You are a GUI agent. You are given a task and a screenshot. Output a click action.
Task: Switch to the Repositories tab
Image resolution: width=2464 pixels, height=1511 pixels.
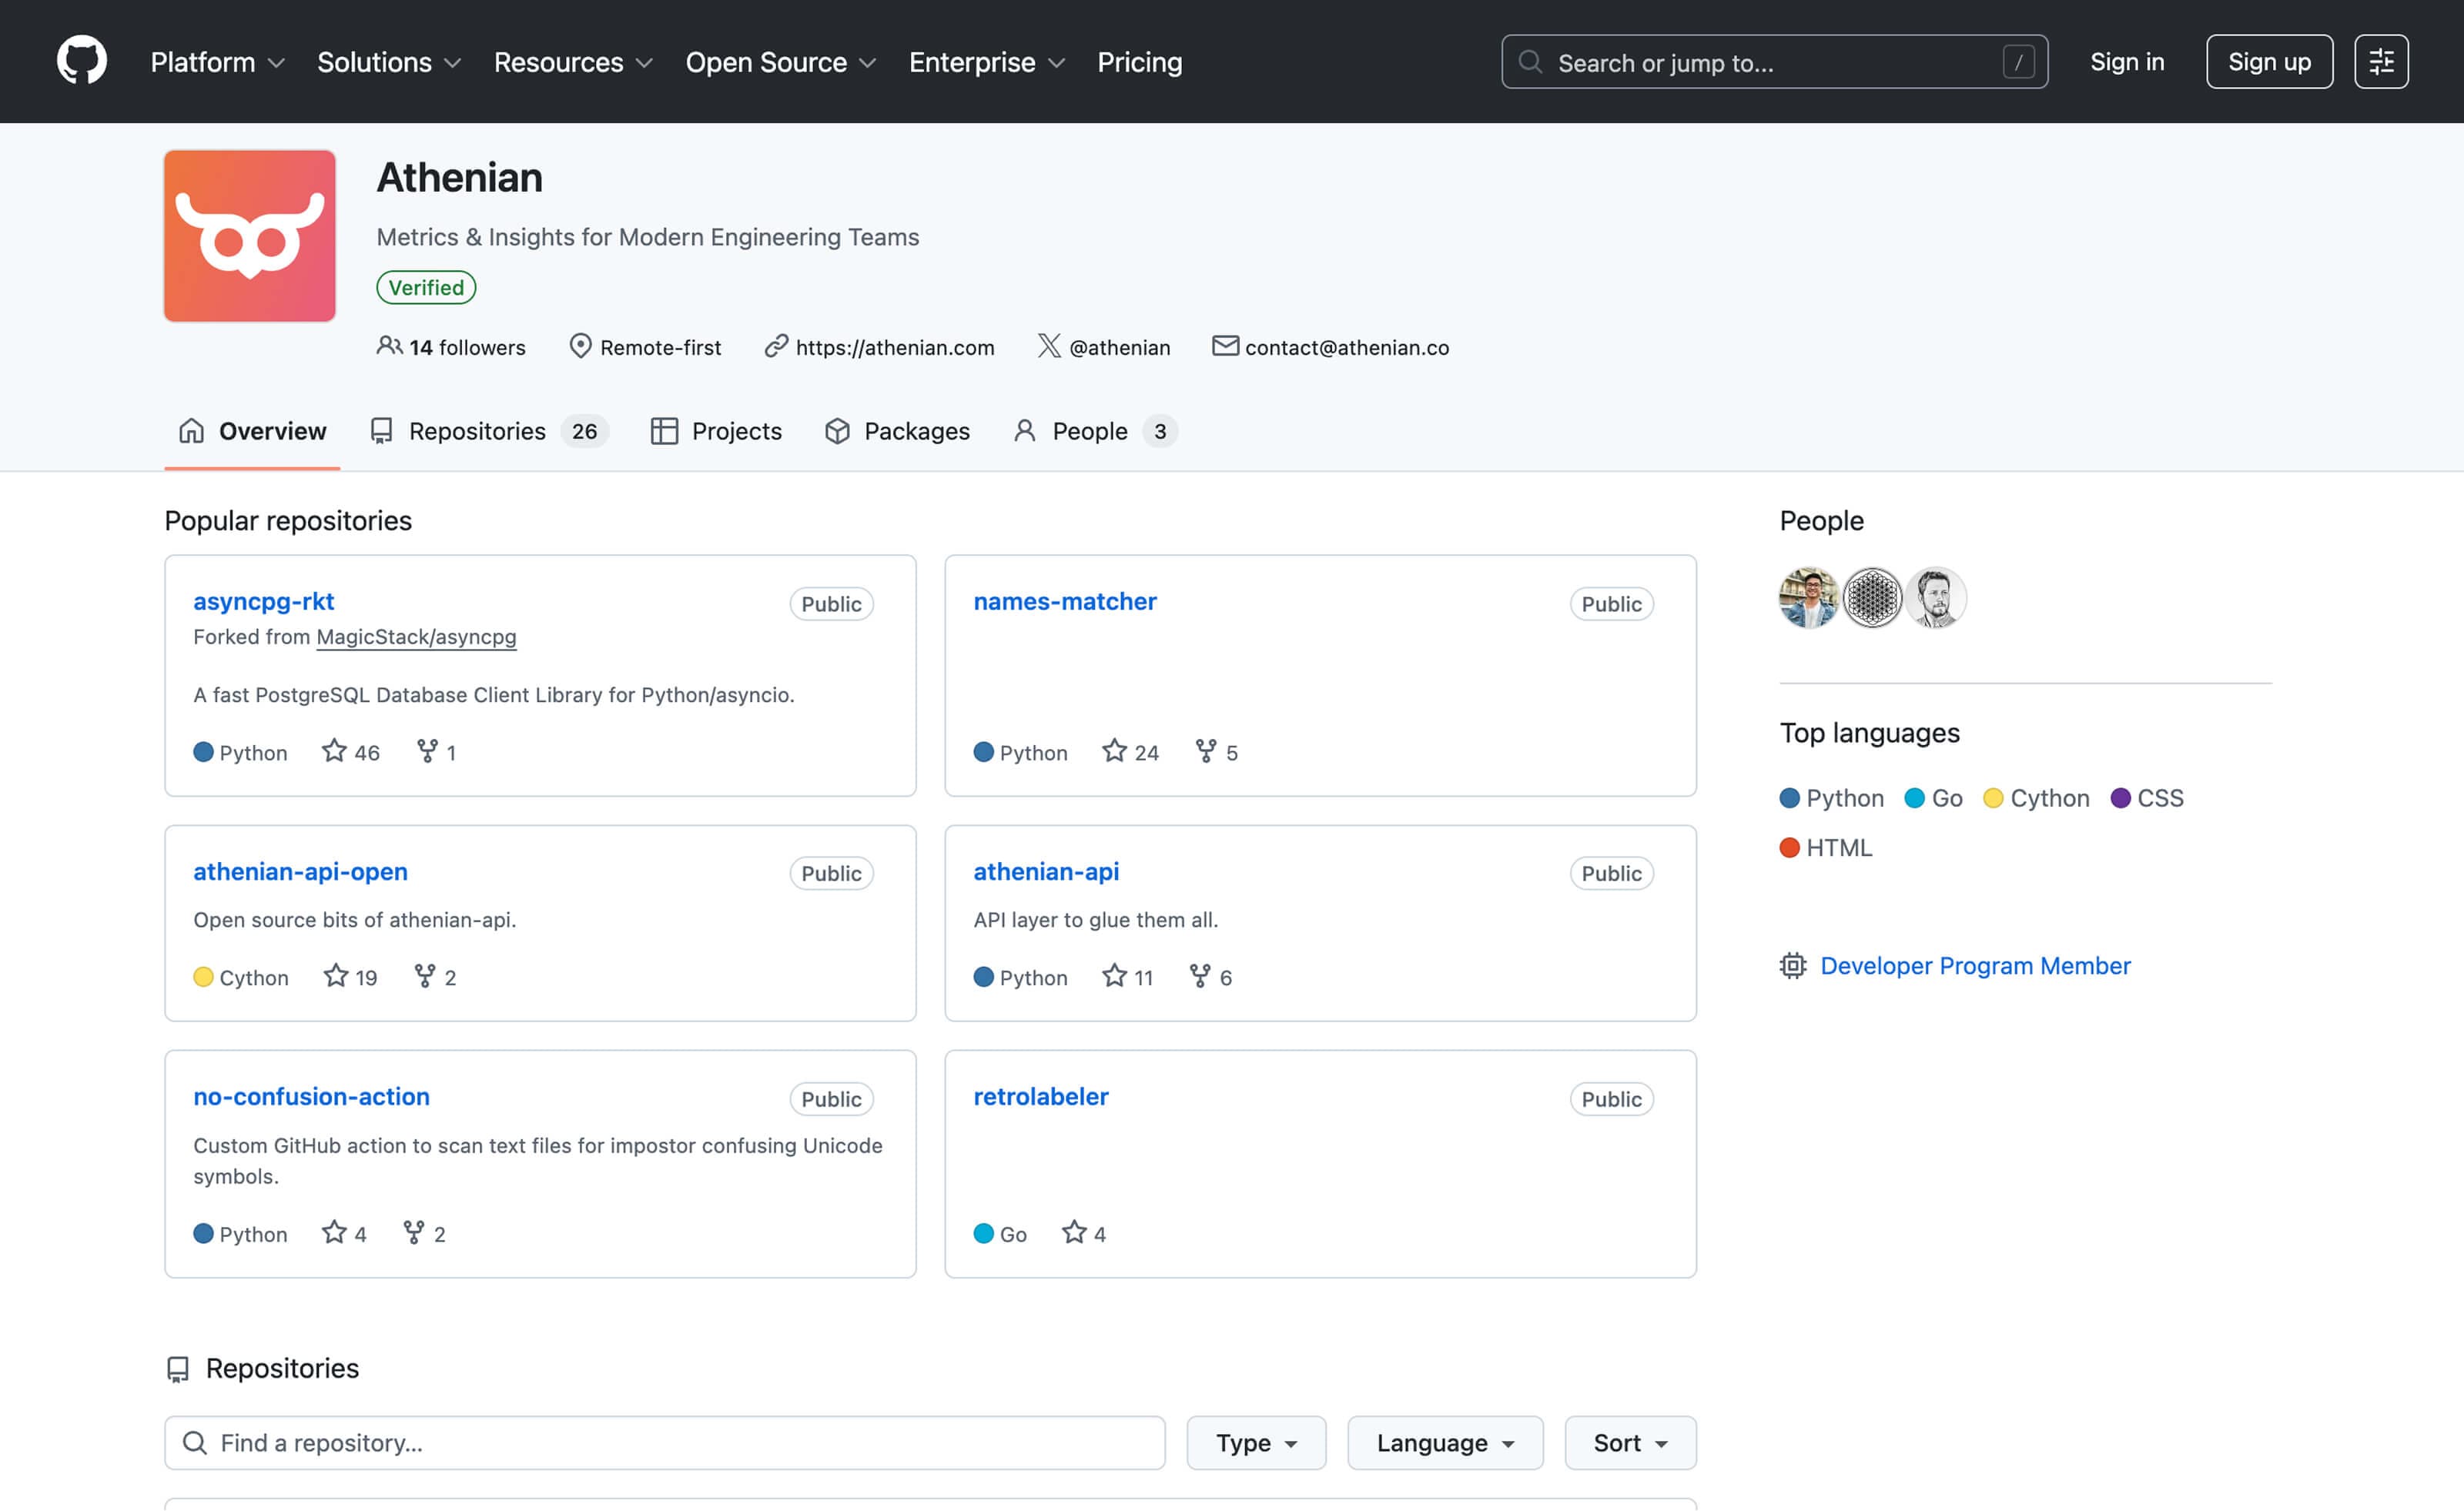pyautogui.click(x=489, y=431)
